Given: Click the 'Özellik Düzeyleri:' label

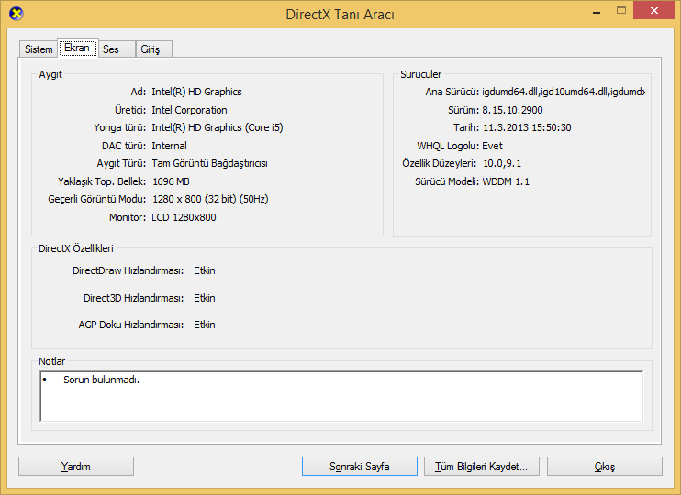Looking at the screenshot, I should pyautogui.click(x=439, y=163).
